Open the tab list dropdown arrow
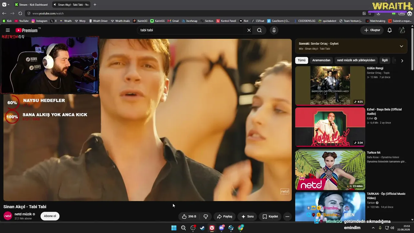This screenshot has width=414, height=233. pos(8,5)
